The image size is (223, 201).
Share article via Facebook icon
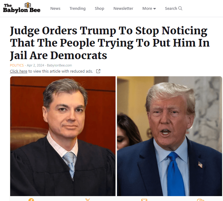point(31,200)
